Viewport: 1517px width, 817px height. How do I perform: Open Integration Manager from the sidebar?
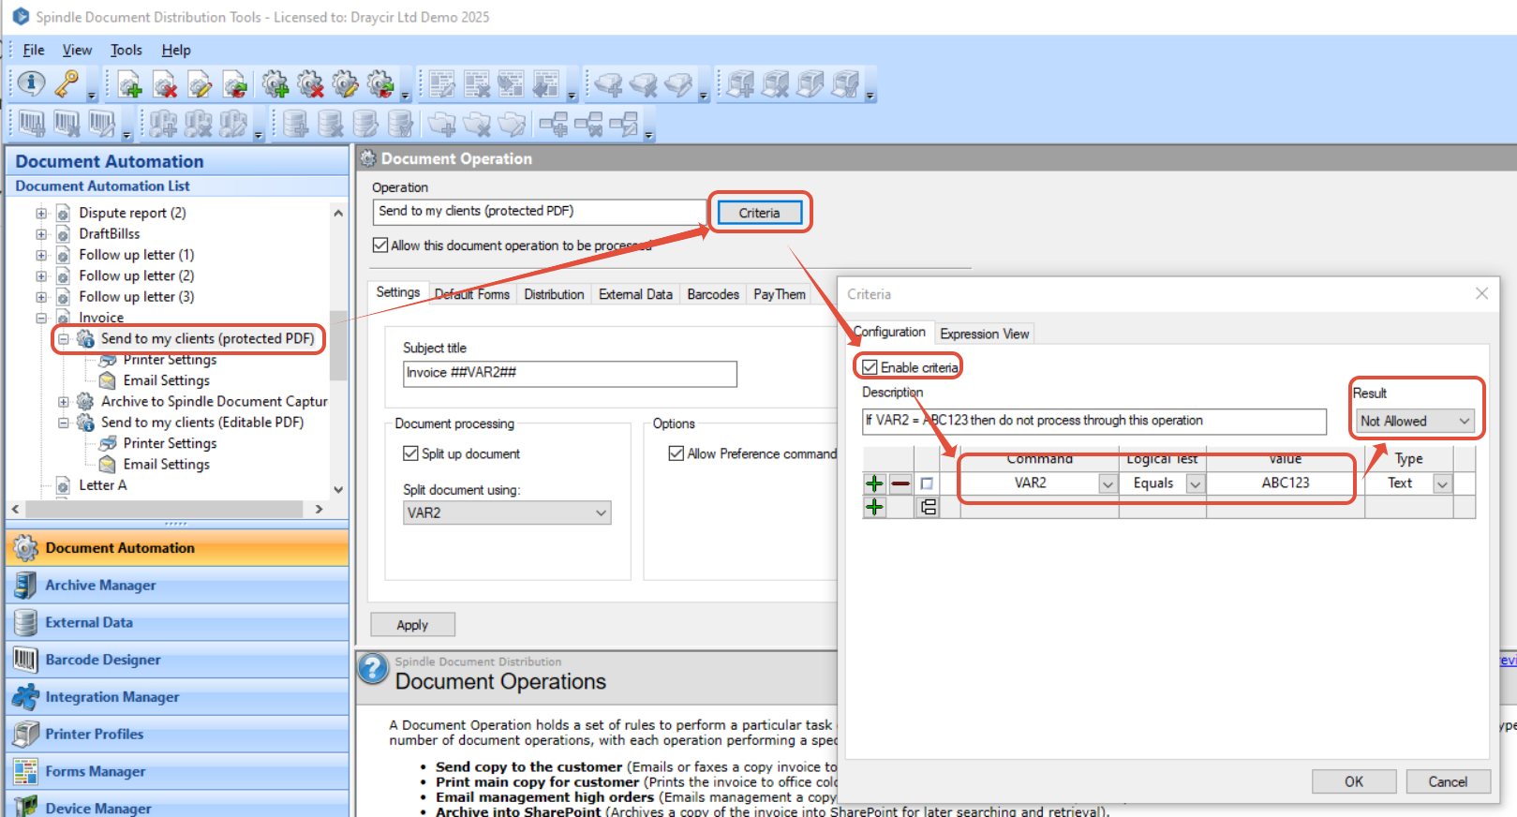pyautogui.click(x=178, y=697)
